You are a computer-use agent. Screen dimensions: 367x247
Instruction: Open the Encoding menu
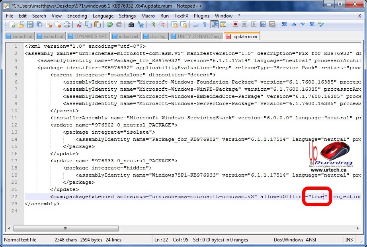pos(77,16)
